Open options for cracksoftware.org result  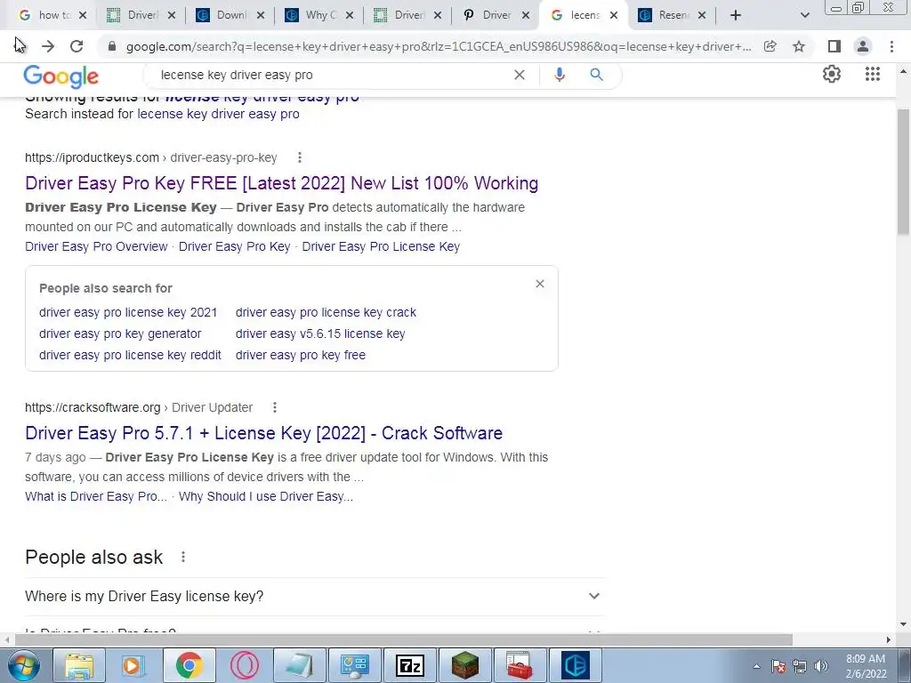(275, 407)
